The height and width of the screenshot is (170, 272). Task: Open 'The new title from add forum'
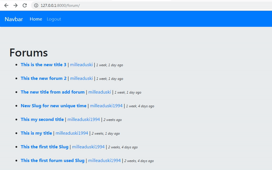pos(53,92)
